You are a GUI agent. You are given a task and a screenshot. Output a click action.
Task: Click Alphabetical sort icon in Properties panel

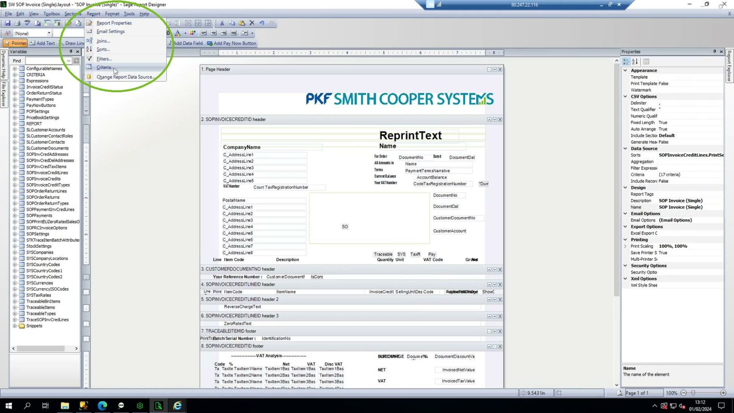coord(635,62)
